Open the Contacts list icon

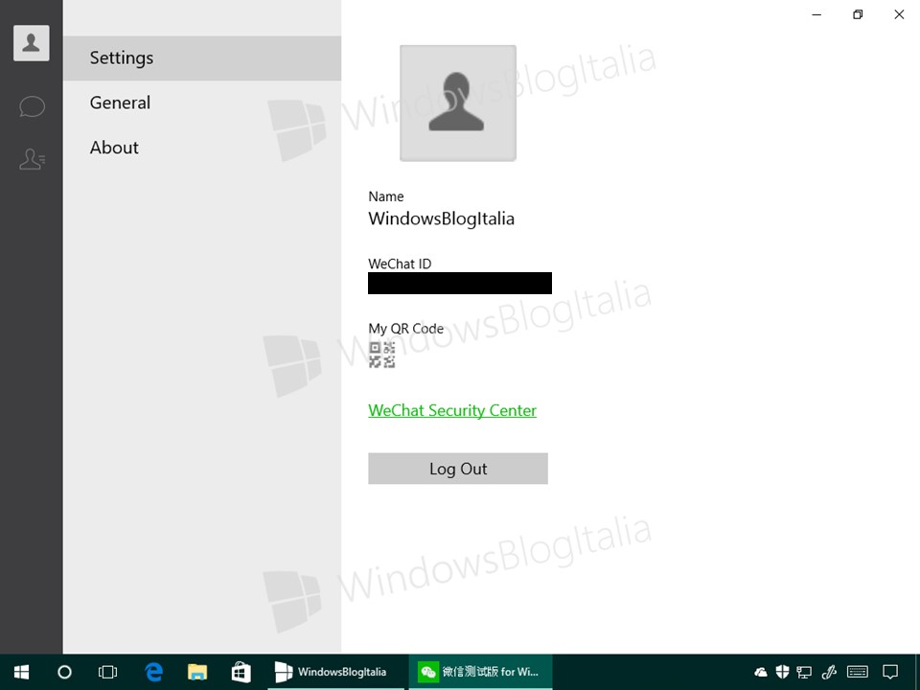coord(32,159)
